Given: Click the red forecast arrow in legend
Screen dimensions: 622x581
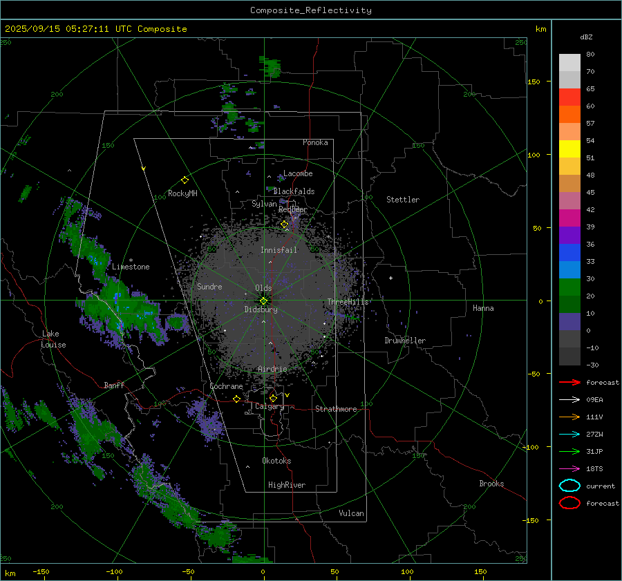Looking at the screenshot, I should [569, 382].
